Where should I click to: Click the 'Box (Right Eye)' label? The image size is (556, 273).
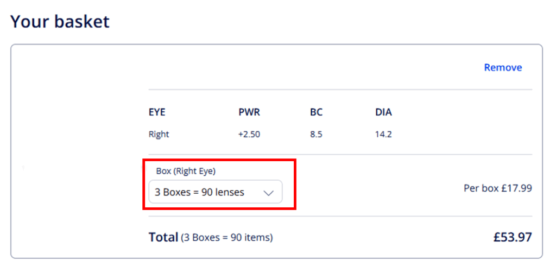point(186,171)
